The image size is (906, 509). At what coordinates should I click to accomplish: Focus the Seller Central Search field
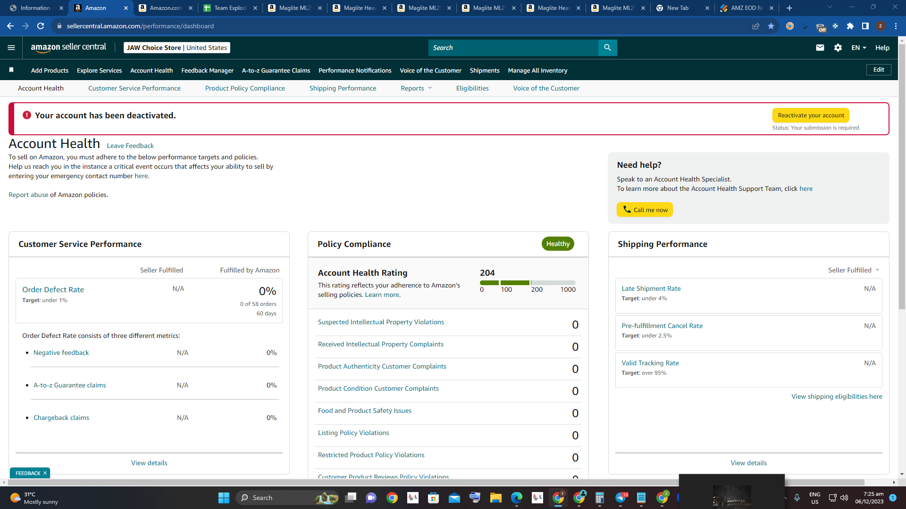(513, 48)
